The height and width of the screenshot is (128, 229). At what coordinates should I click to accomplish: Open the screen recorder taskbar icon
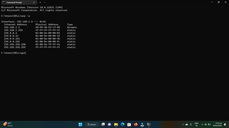pos(142,124)
